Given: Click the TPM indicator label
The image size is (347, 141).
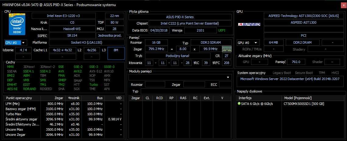Looking at the screenshot, I should 322,73.
